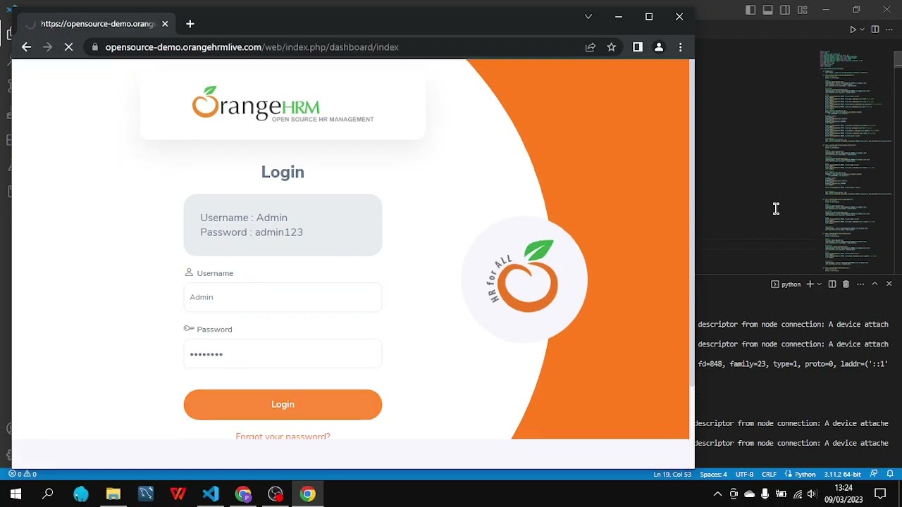Split the terminal in VS Code
Viewport: 902px width, 507px height.
(832, 284)
